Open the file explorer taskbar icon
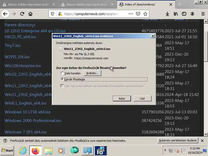The height and width of the screenshot is (156, 208). click(49, 151)
